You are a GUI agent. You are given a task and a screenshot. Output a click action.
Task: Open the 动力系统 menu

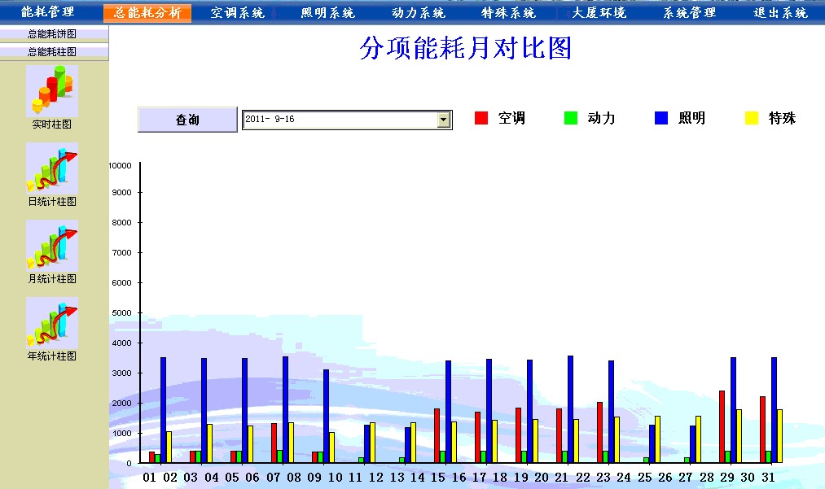click(x=419, y=13)
